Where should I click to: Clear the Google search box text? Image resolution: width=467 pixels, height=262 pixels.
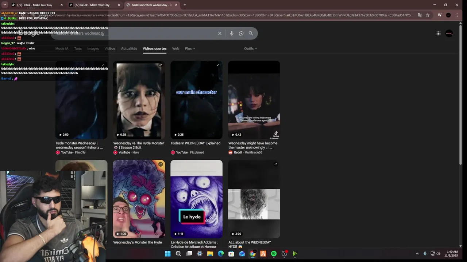(x=220, y=33)
